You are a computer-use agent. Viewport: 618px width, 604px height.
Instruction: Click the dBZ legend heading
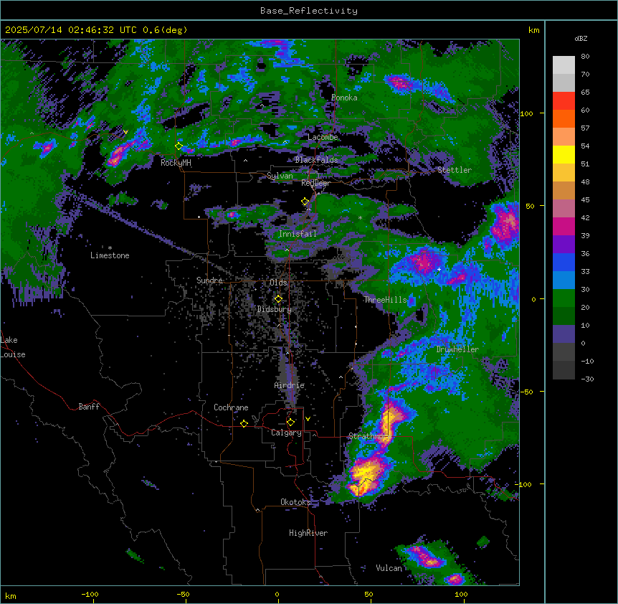[x=581, y=39]
